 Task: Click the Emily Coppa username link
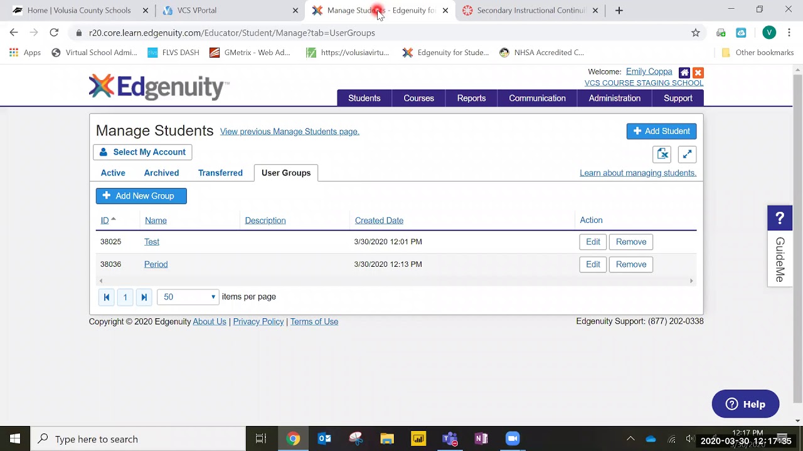[649, 72]
